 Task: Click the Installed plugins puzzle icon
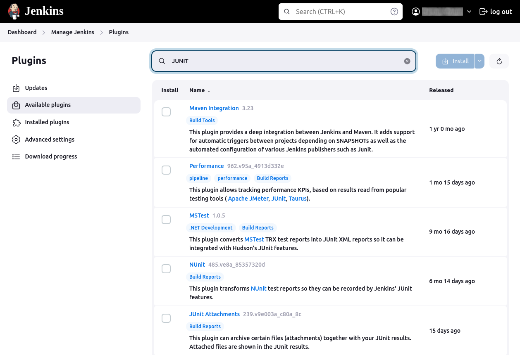click(16, 122)
